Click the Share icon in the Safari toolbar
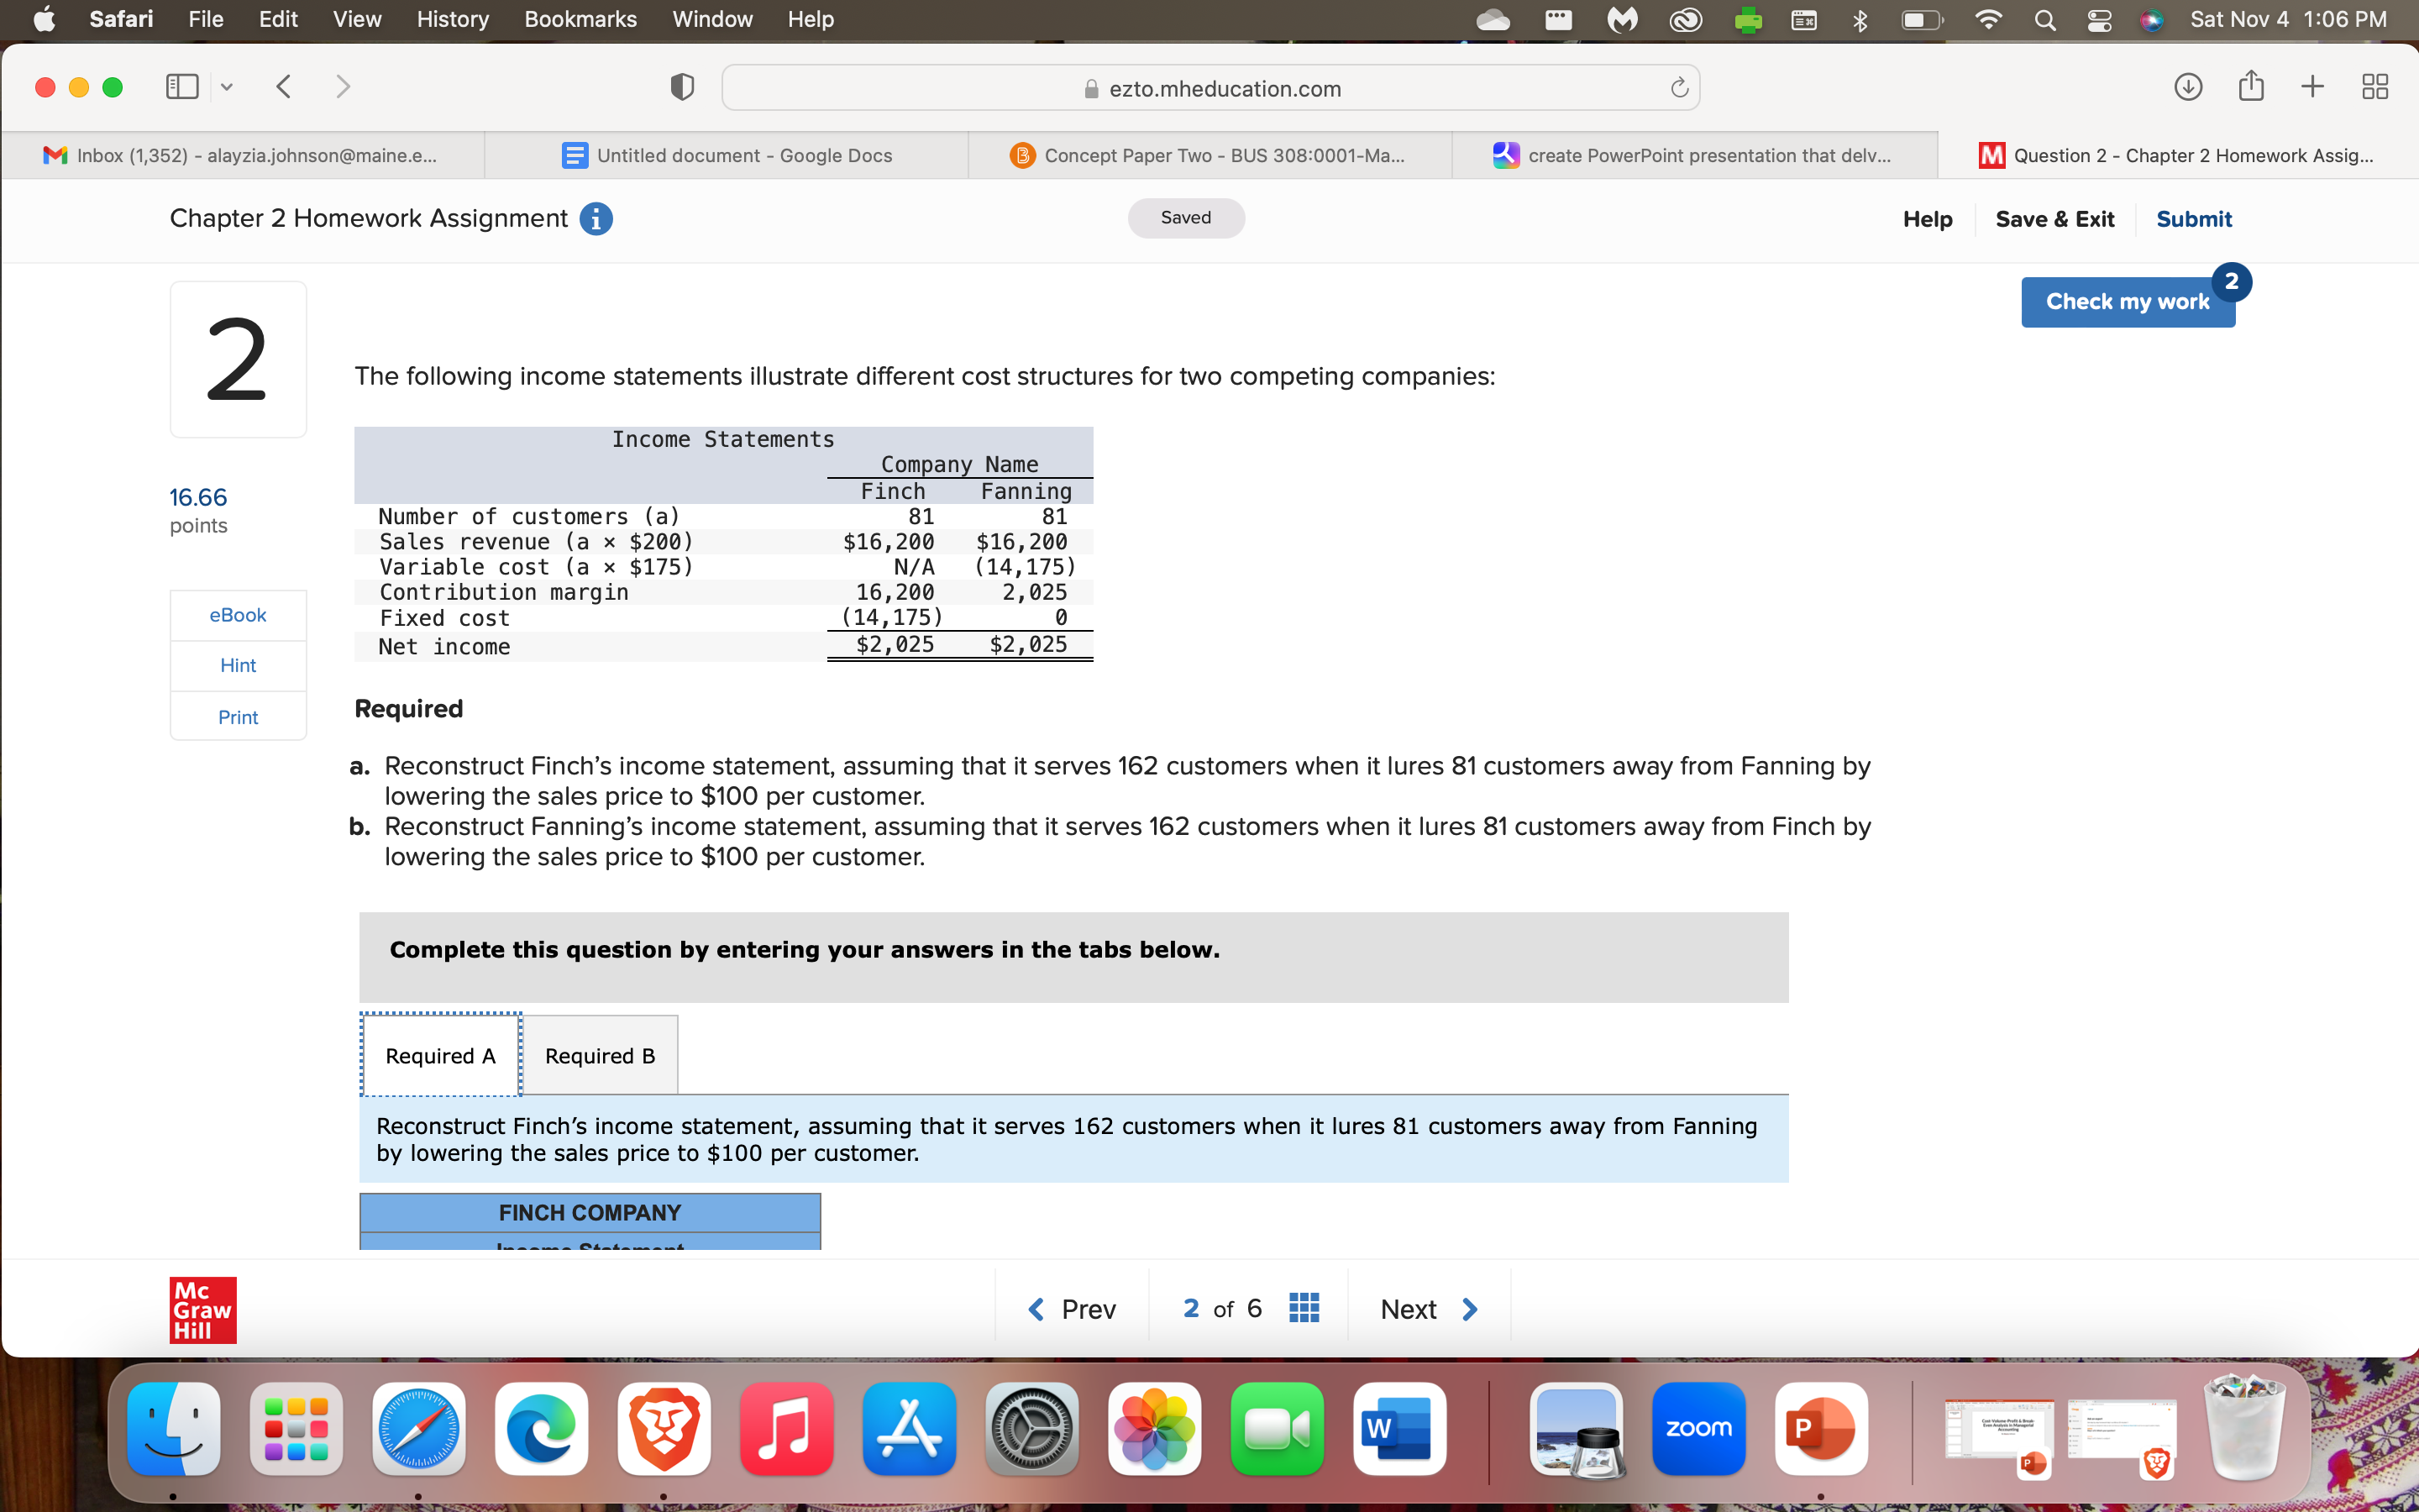 [x=2250, y=87]
